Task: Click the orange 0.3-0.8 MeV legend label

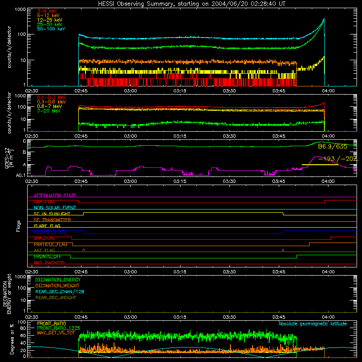Action: [x=52, y=102]
